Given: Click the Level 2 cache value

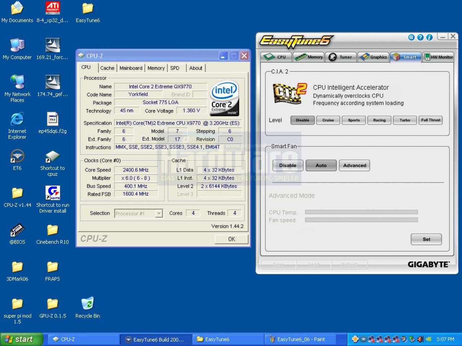Looking at the screenshot, I should pos(219,186).
